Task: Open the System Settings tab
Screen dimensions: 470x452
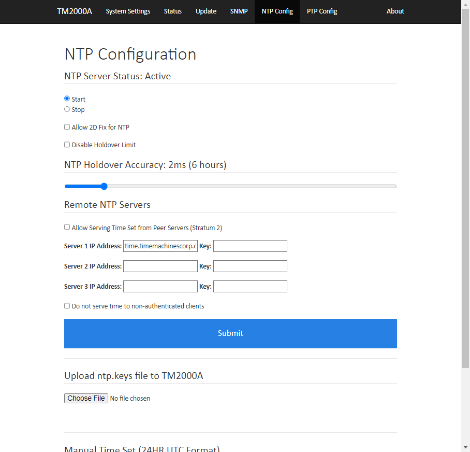Action: [128, 11]
